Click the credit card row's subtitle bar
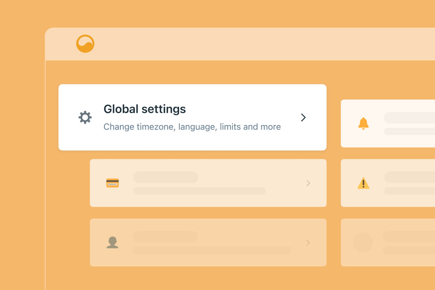 [x=199, y=191]
